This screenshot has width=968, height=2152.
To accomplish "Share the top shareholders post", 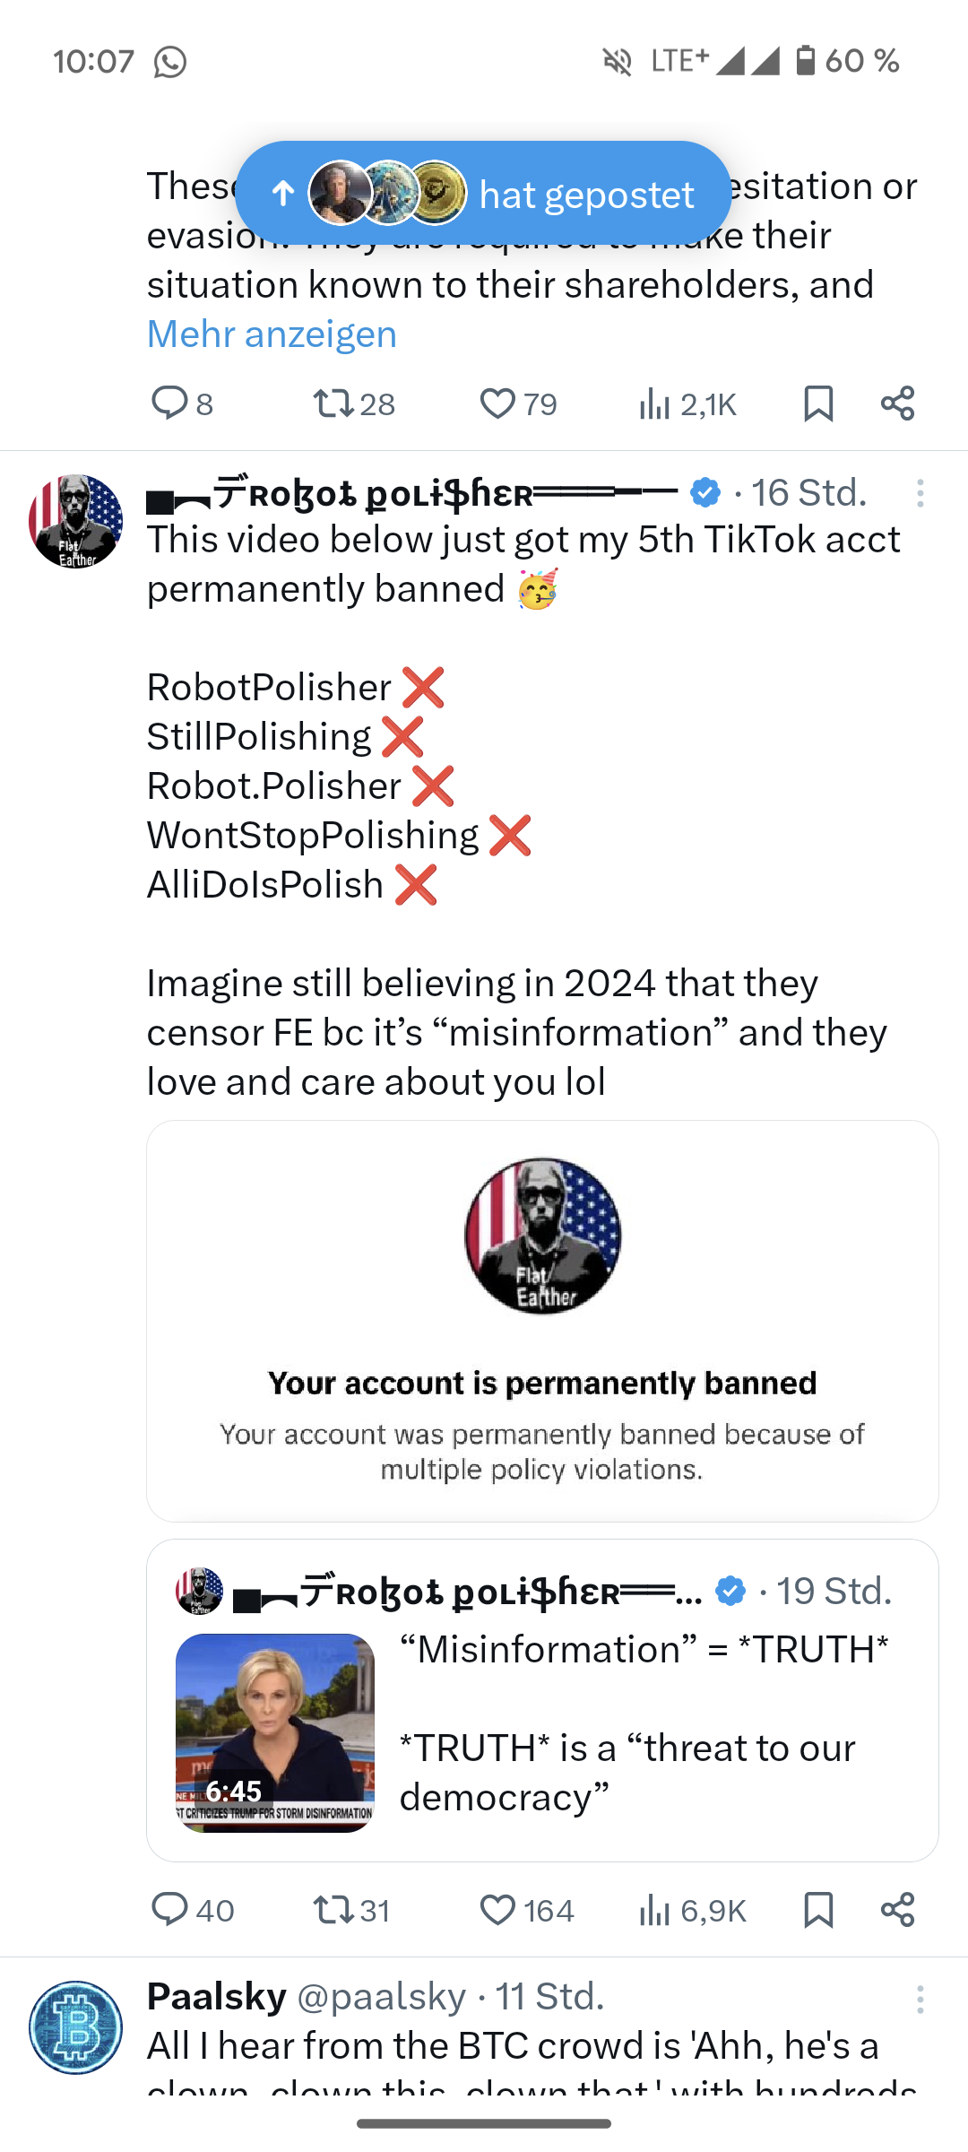I will point(897,403).
